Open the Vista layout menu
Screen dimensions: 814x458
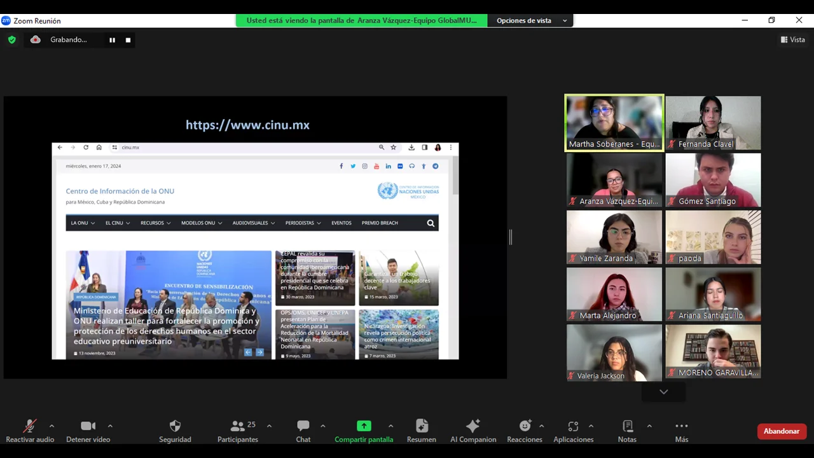(x=792, y=39)
